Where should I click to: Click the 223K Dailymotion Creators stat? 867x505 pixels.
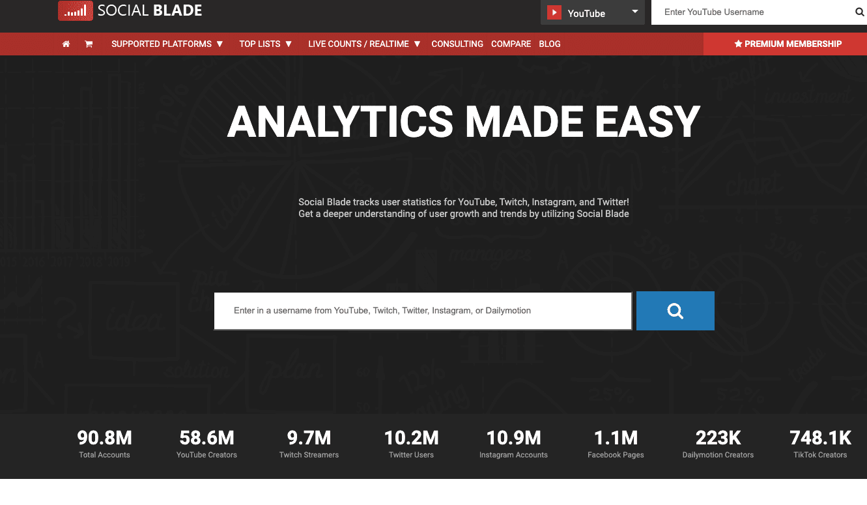718,444
